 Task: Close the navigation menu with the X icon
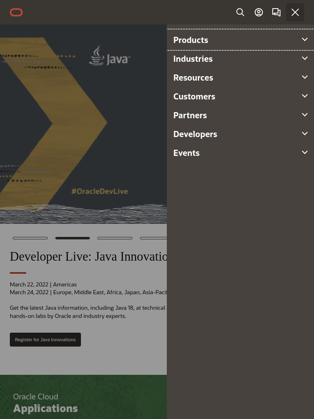tap(295, 12)
